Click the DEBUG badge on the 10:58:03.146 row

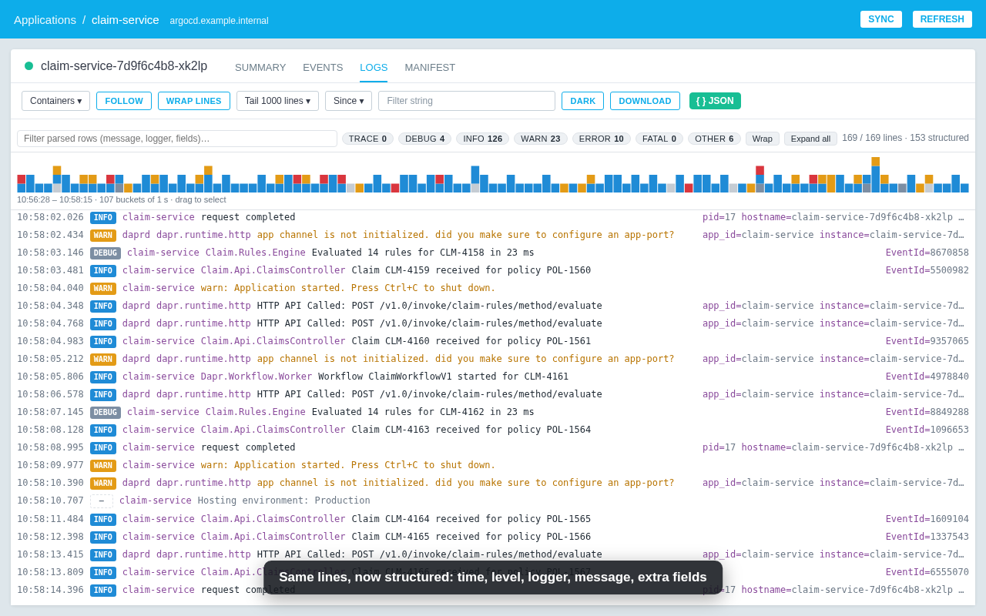[106, 253]
